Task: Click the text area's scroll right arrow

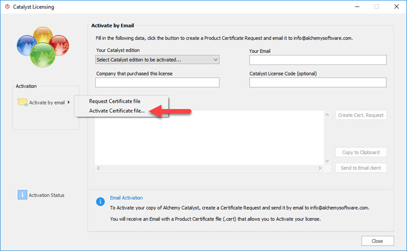Action: point(321,169)
